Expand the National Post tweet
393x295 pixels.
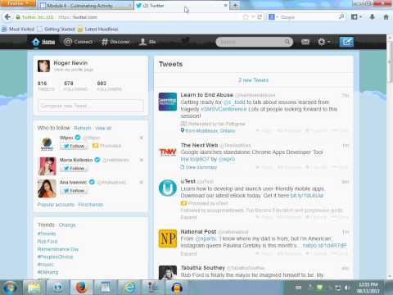(x=188, y=254)
